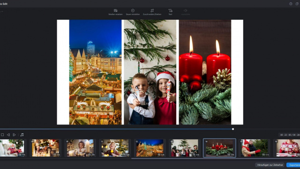Open the Dauer einstellen clock tool

point(133,12)
